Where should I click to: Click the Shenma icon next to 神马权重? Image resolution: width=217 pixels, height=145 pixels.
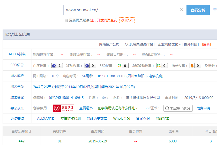pyautogui.click(x=192, y=66)
